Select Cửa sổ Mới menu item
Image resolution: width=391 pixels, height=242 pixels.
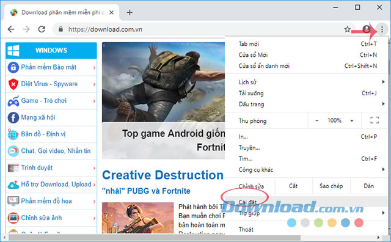point(306,55)
